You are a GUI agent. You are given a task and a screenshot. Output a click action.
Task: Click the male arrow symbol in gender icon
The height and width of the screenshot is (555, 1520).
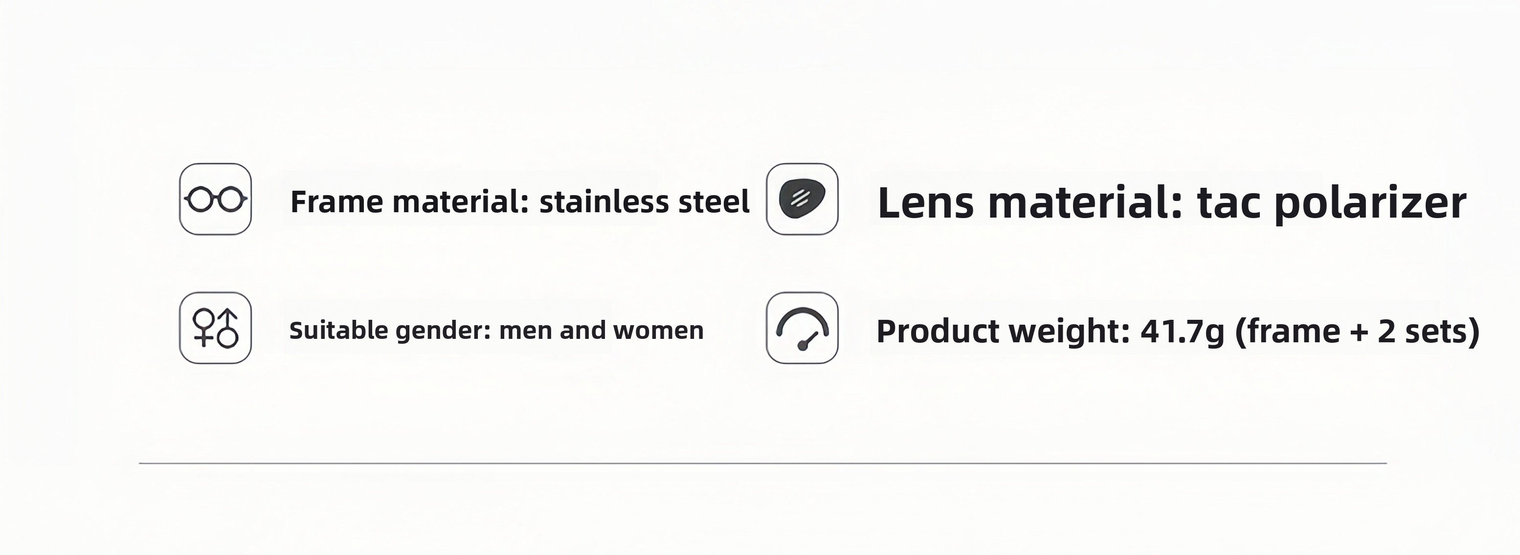[x=228, y=327]
